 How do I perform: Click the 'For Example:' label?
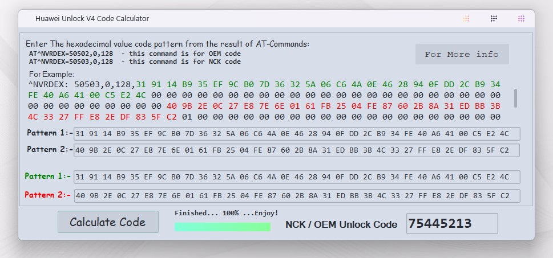pyautogui.click(x=51, y=75)
